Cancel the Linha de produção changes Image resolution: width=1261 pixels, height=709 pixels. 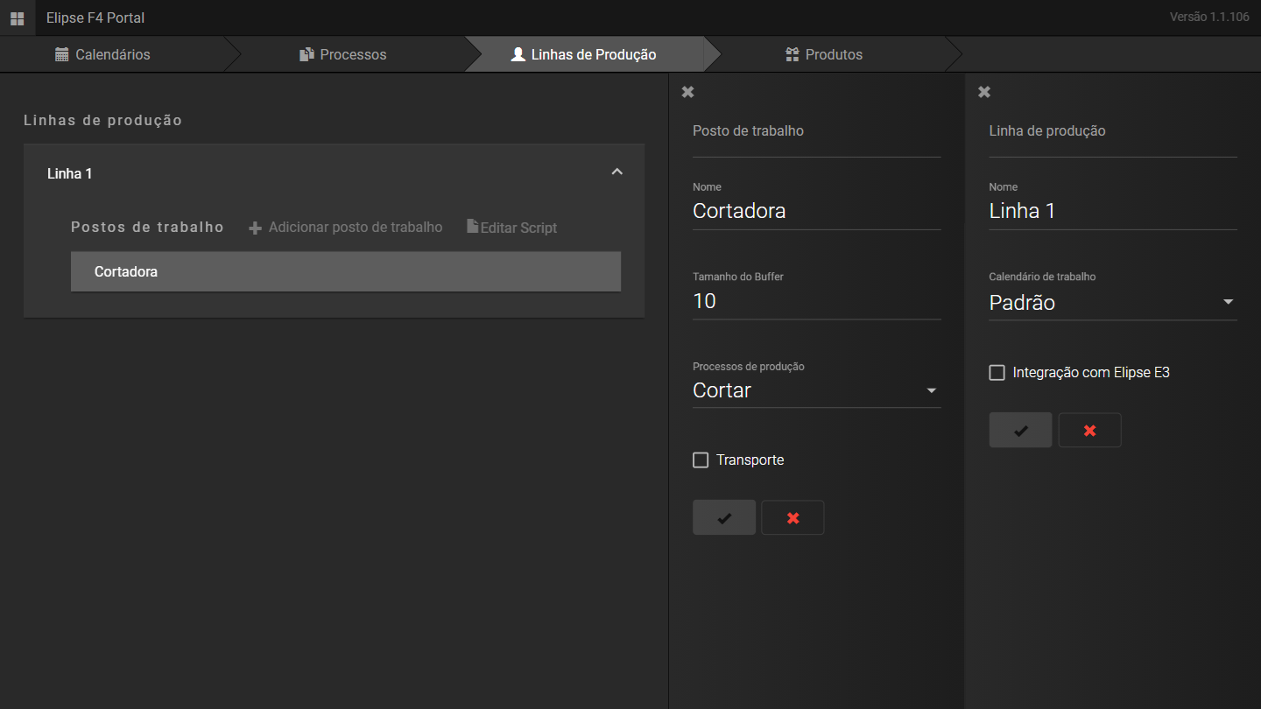1089,431
